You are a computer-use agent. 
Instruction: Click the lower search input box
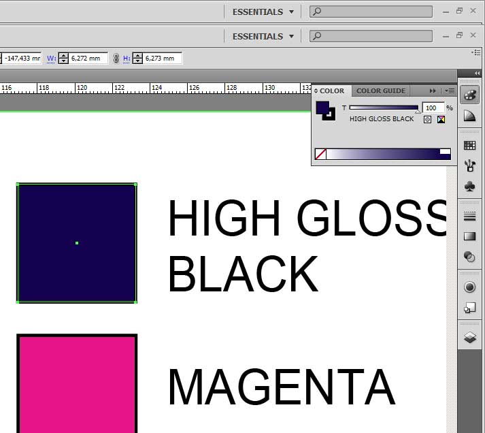click(371, 36)
